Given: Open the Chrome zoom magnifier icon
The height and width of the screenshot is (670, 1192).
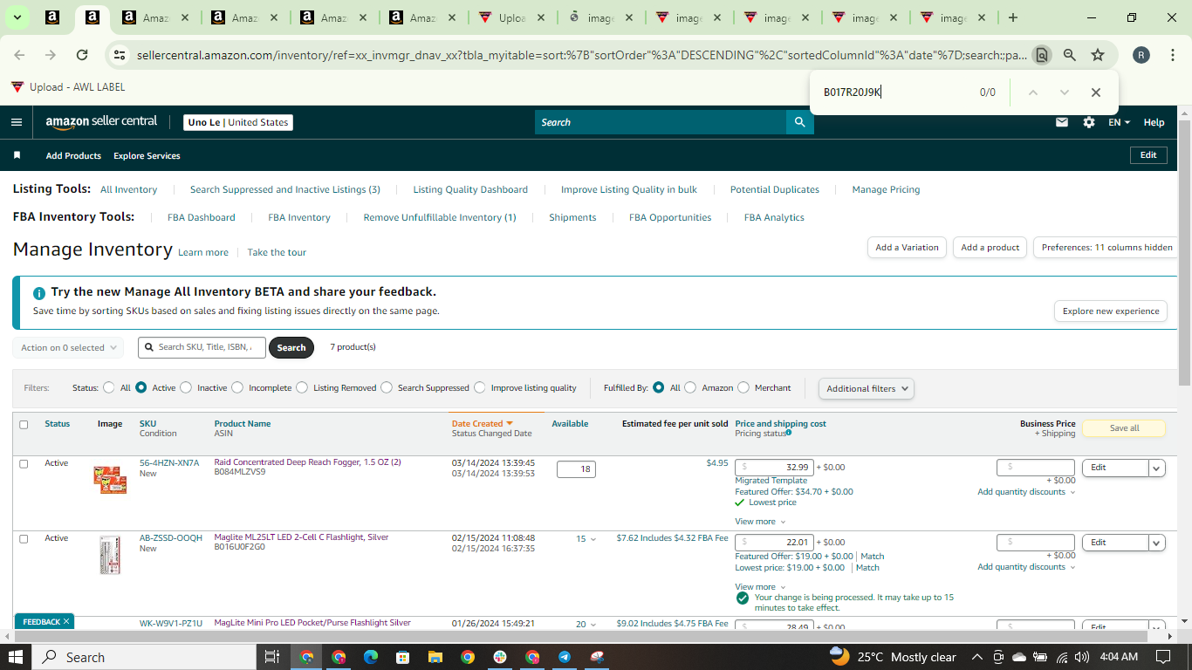Looking at the screenshot, I should pyautogui.click(x=1070, y=55).
